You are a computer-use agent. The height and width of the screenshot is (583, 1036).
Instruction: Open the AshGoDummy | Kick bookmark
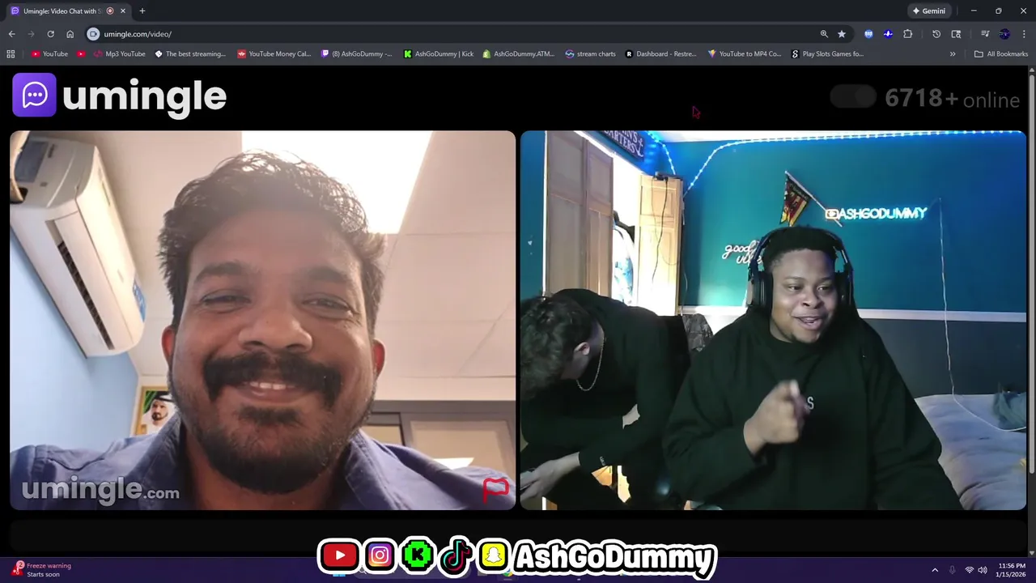coord(438,53)
